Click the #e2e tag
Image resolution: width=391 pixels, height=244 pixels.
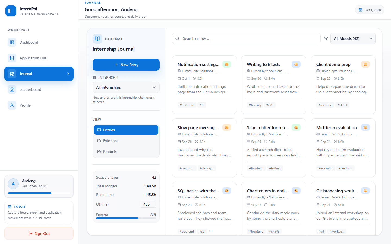coord(270,105)
